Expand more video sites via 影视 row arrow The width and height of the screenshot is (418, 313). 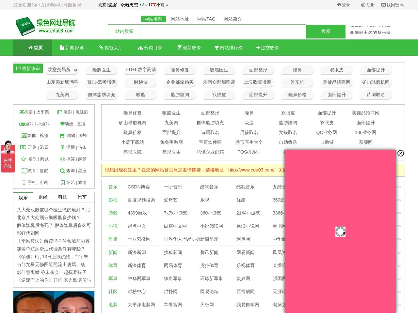click(399, 200)
